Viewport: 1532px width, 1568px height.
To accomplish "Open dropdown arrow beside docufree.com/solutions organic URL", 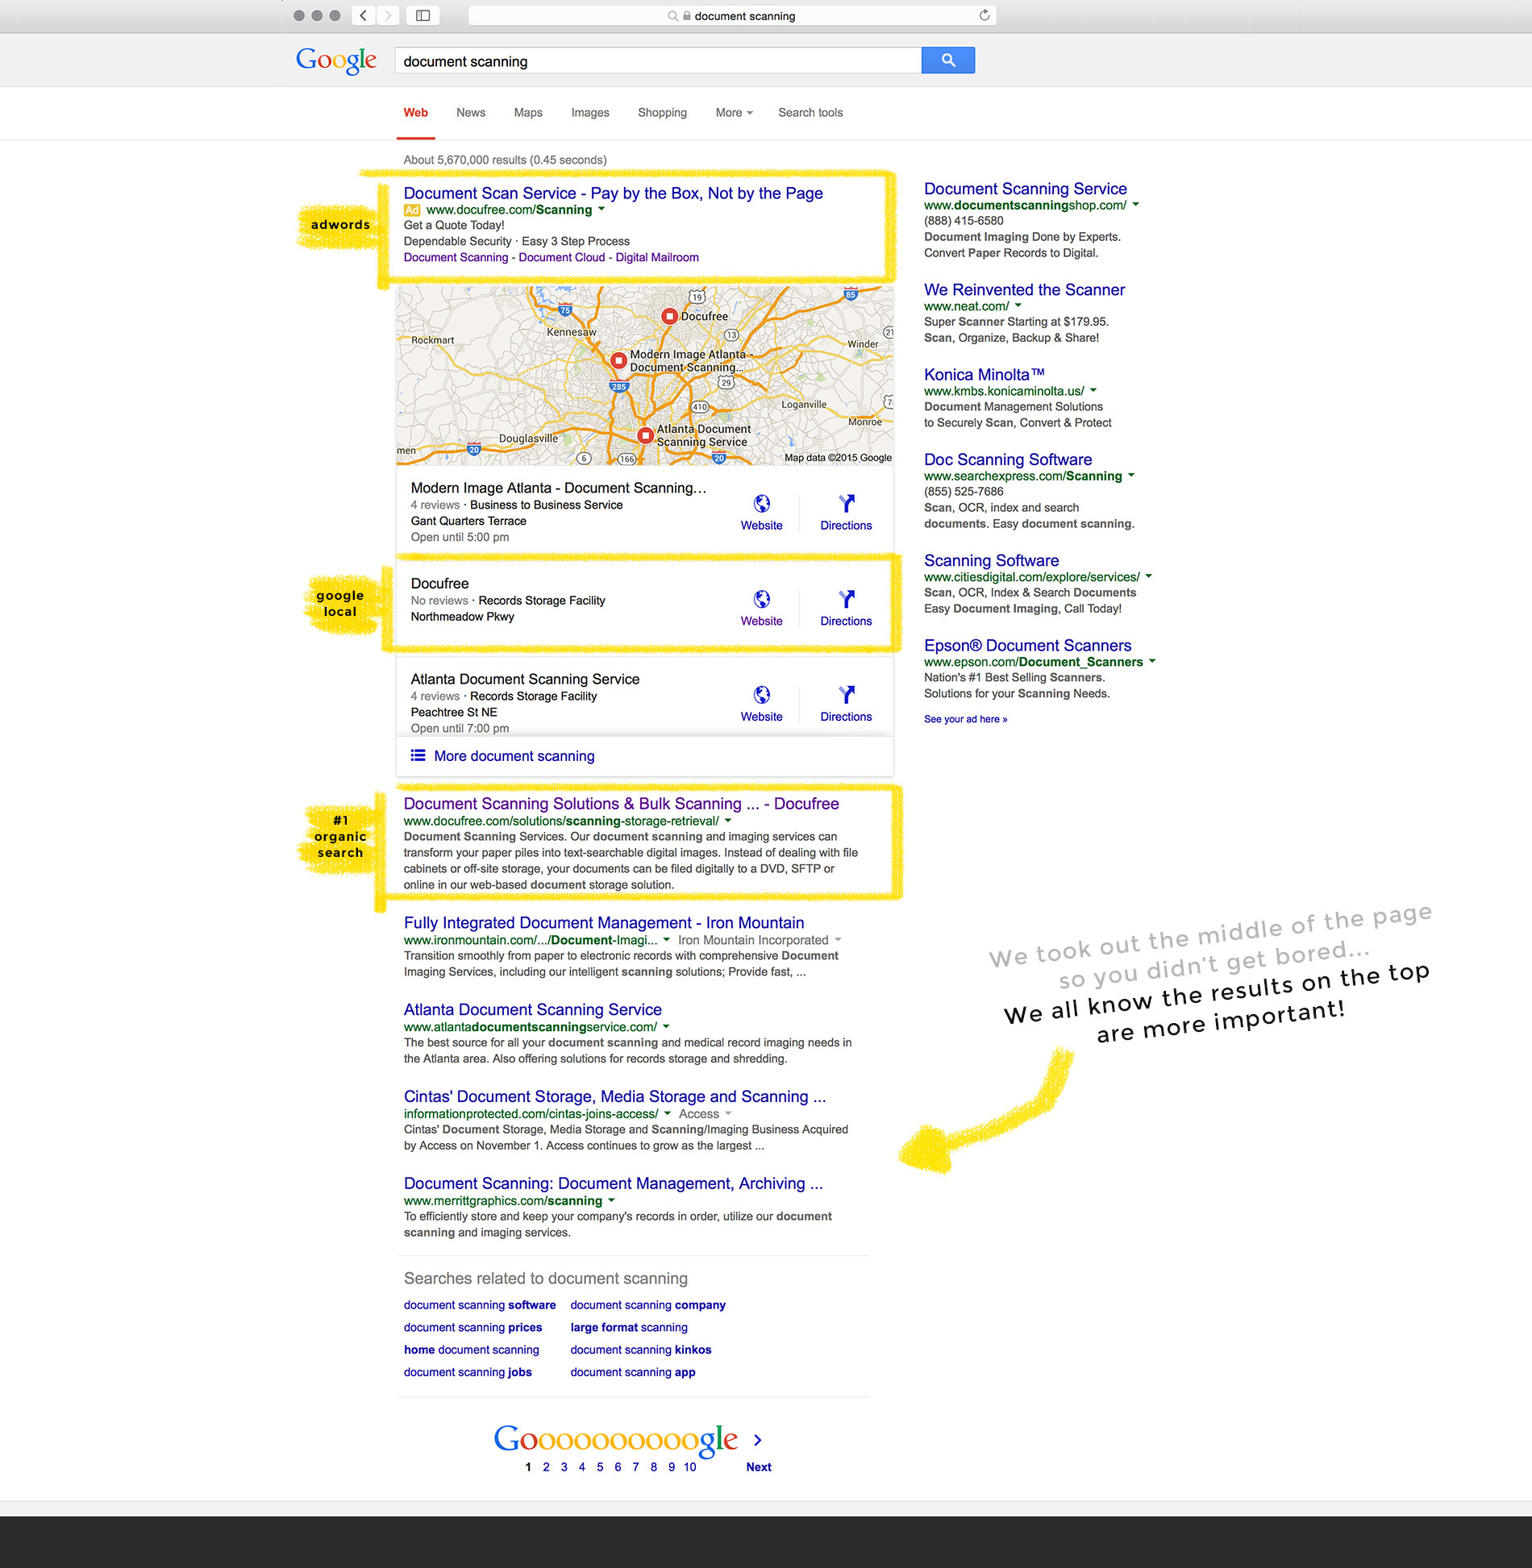I will 728,820.
